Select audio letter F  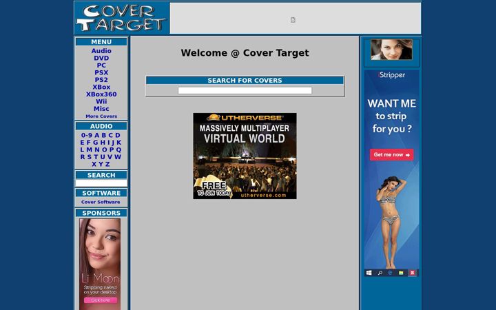[x=89, y=143]
